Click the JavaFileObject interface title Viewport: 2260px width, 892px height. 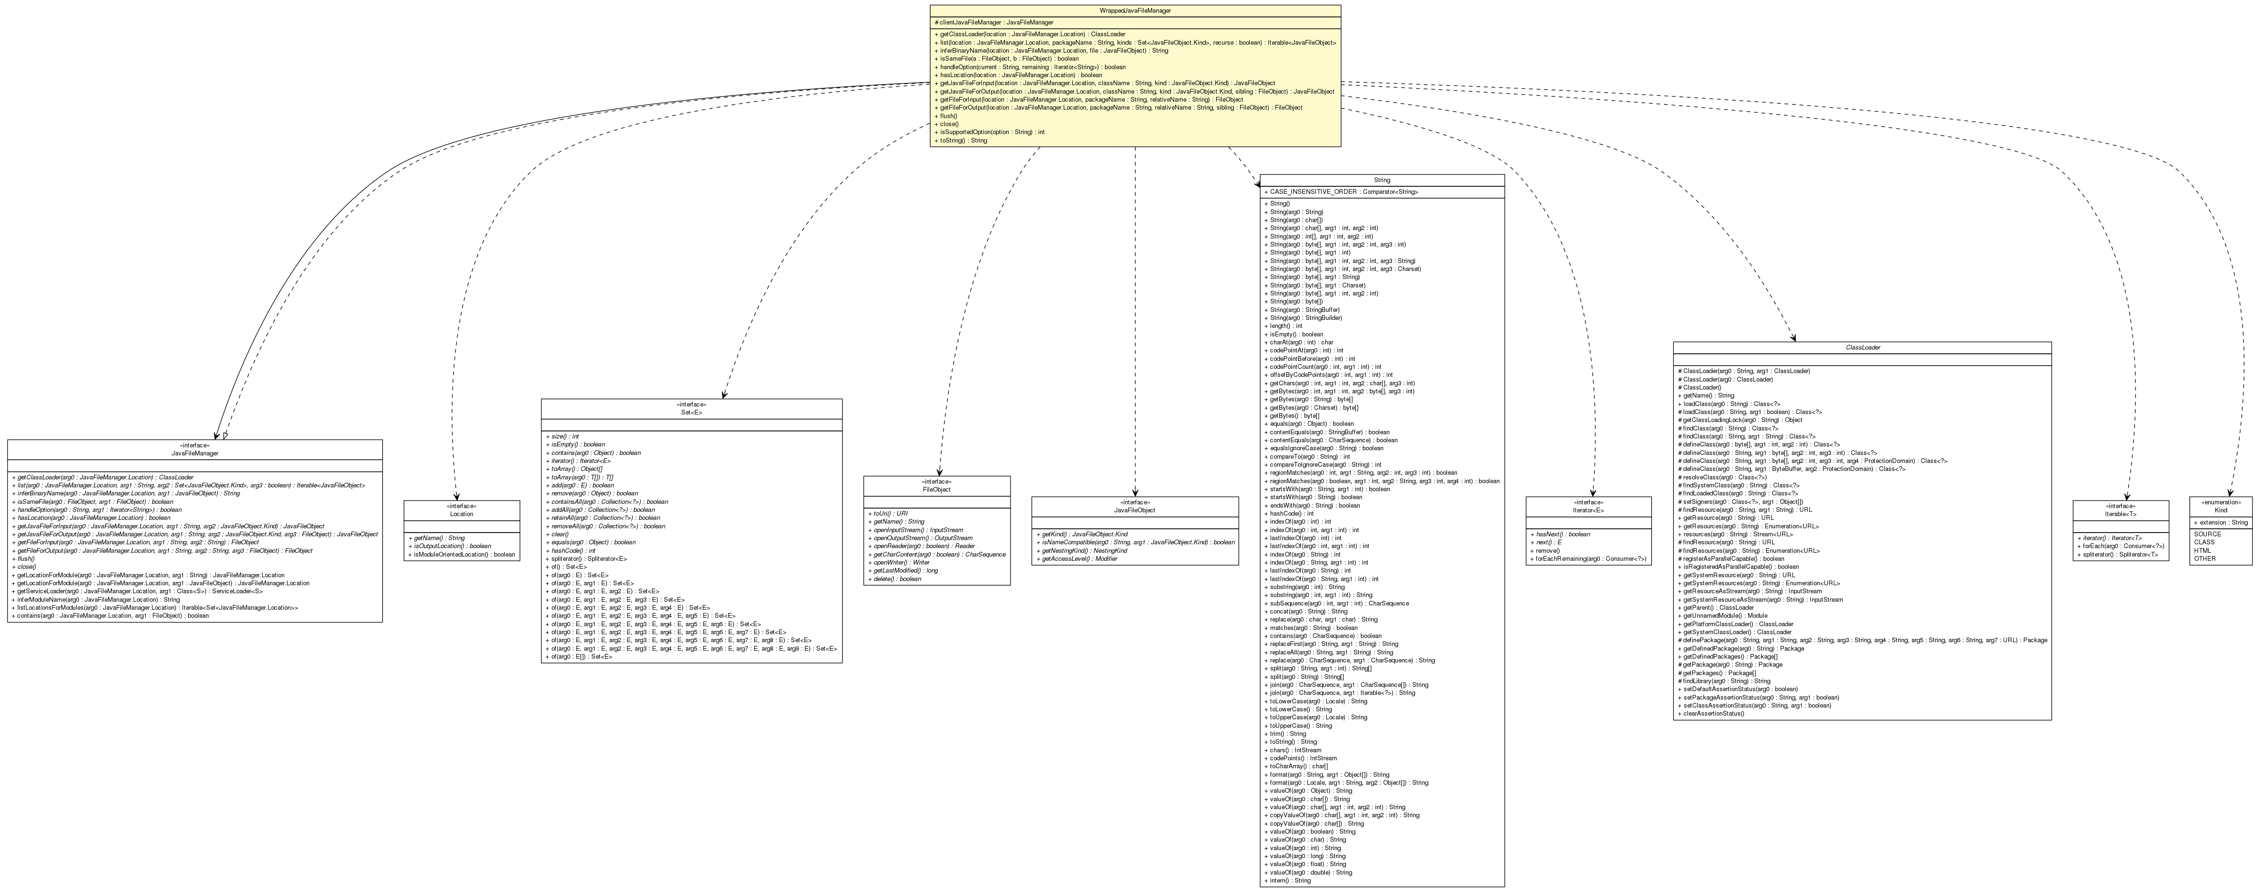click(1134, 510)
